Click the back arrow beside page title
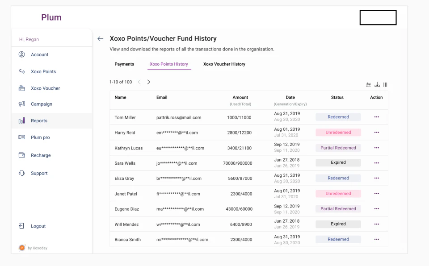Image resolution: width=429 pixels, height=266 pixels. [x=100, y=39]
